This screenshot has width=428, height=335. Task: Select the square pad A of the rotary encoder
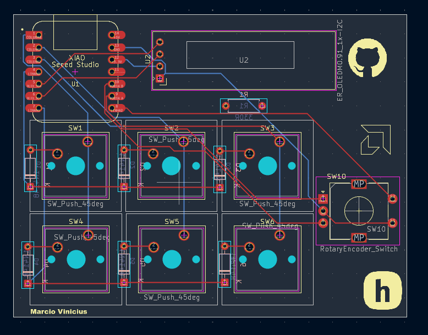(x=323, y=199)
